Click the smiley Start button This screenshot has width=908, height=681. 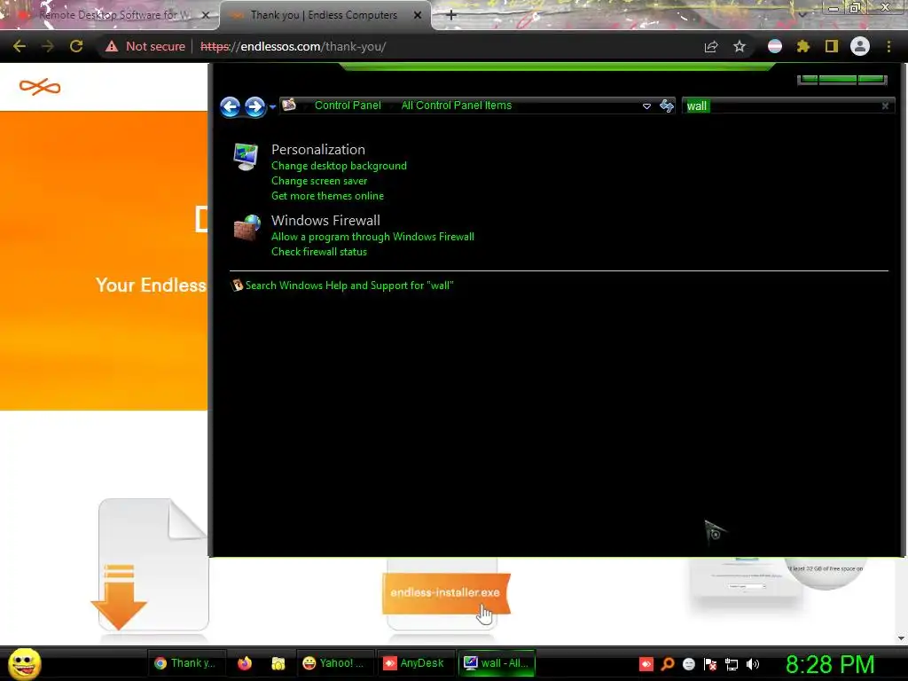(x=25, y=663)
